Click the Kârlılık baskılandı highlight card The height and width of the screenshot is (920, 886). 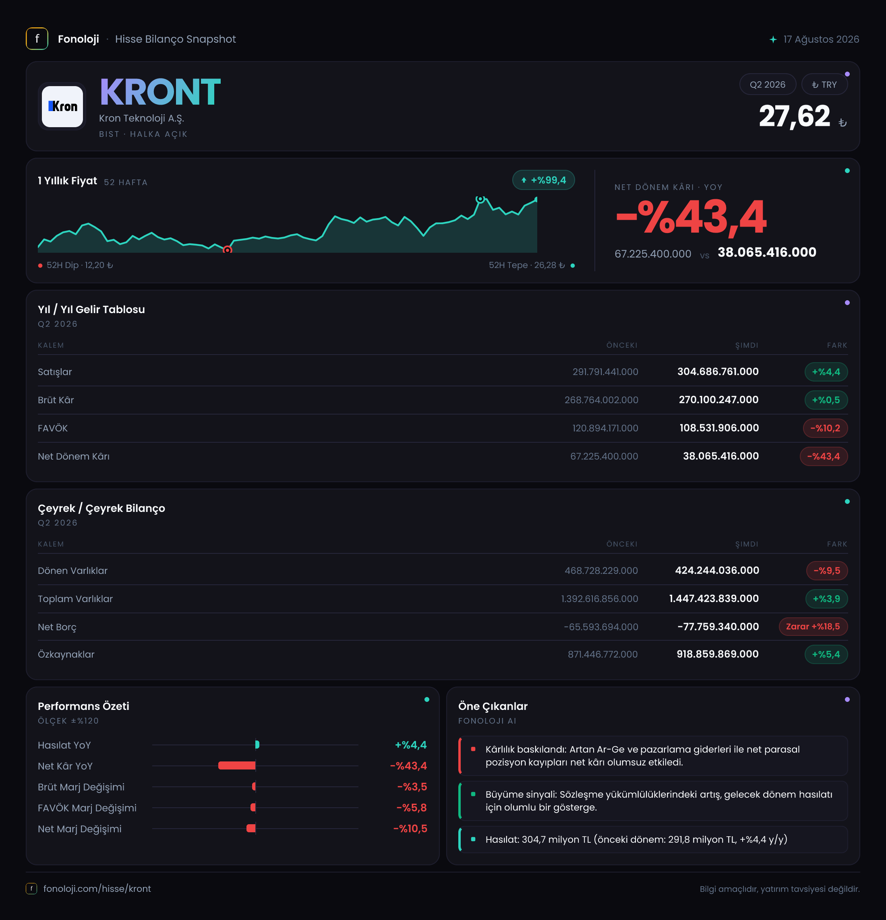(653, 756)
